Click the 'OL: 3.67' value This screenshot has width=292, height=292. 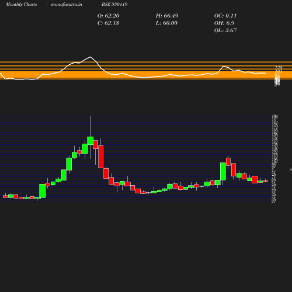click(225, 30)
